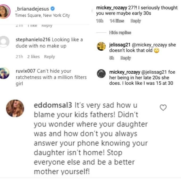This screenshot has height=179, width=181.
Task: Open stephanielo216's profile avatar
Action: click(5, 42)
